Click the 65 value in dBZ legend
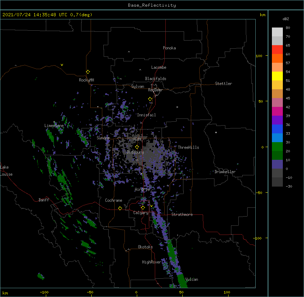This screenshot has width=304, height=297. point(288,46)
